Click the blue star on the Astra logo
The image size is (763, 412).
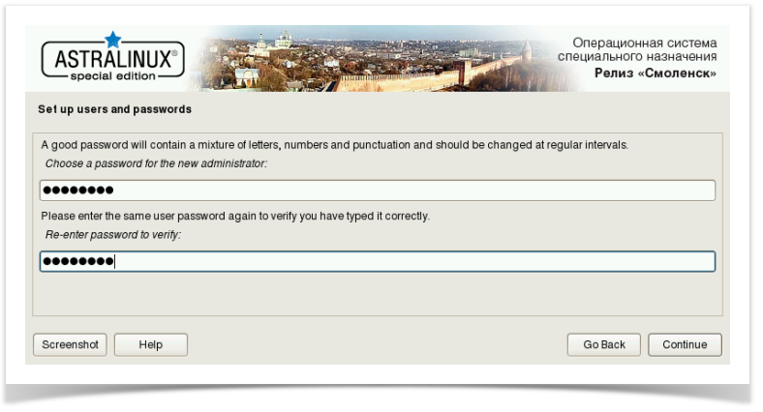(x=113, y=40)
